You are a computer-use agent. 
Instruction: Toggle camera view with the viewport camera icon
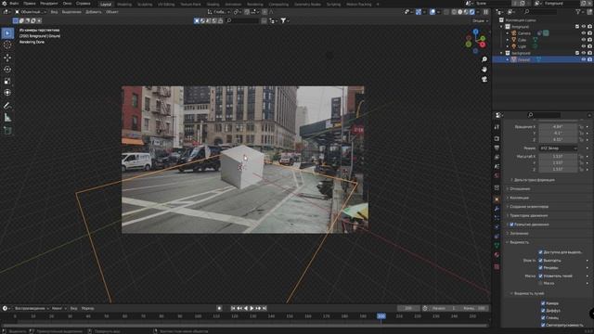[484, 79]
